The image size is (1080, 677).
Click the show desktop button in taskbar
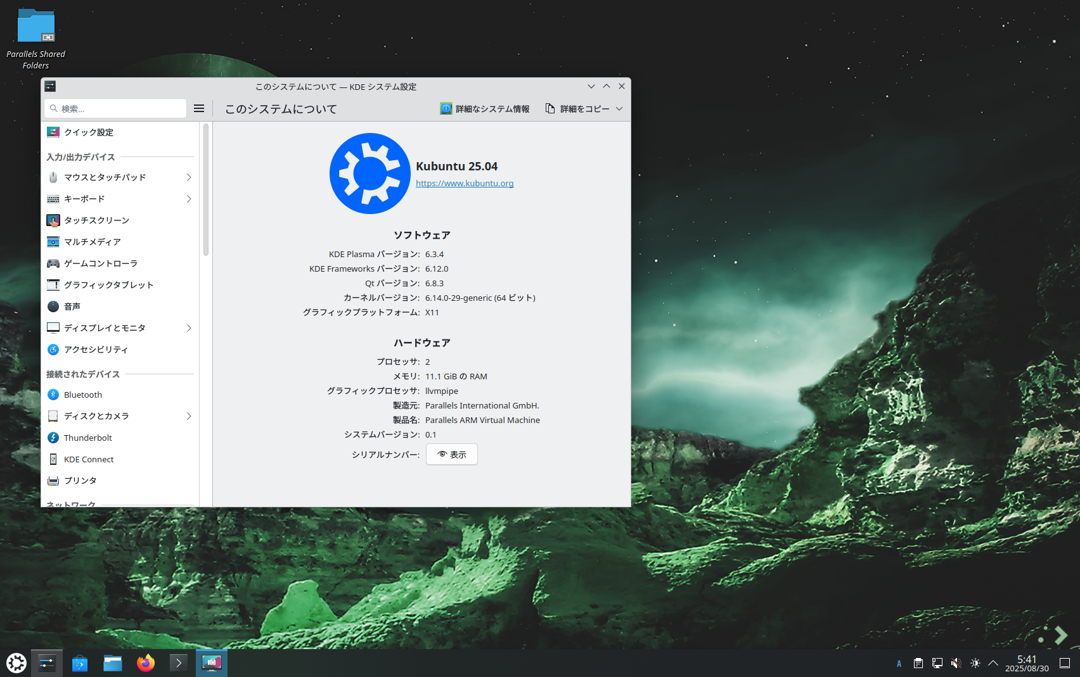tap(1065, 663)
